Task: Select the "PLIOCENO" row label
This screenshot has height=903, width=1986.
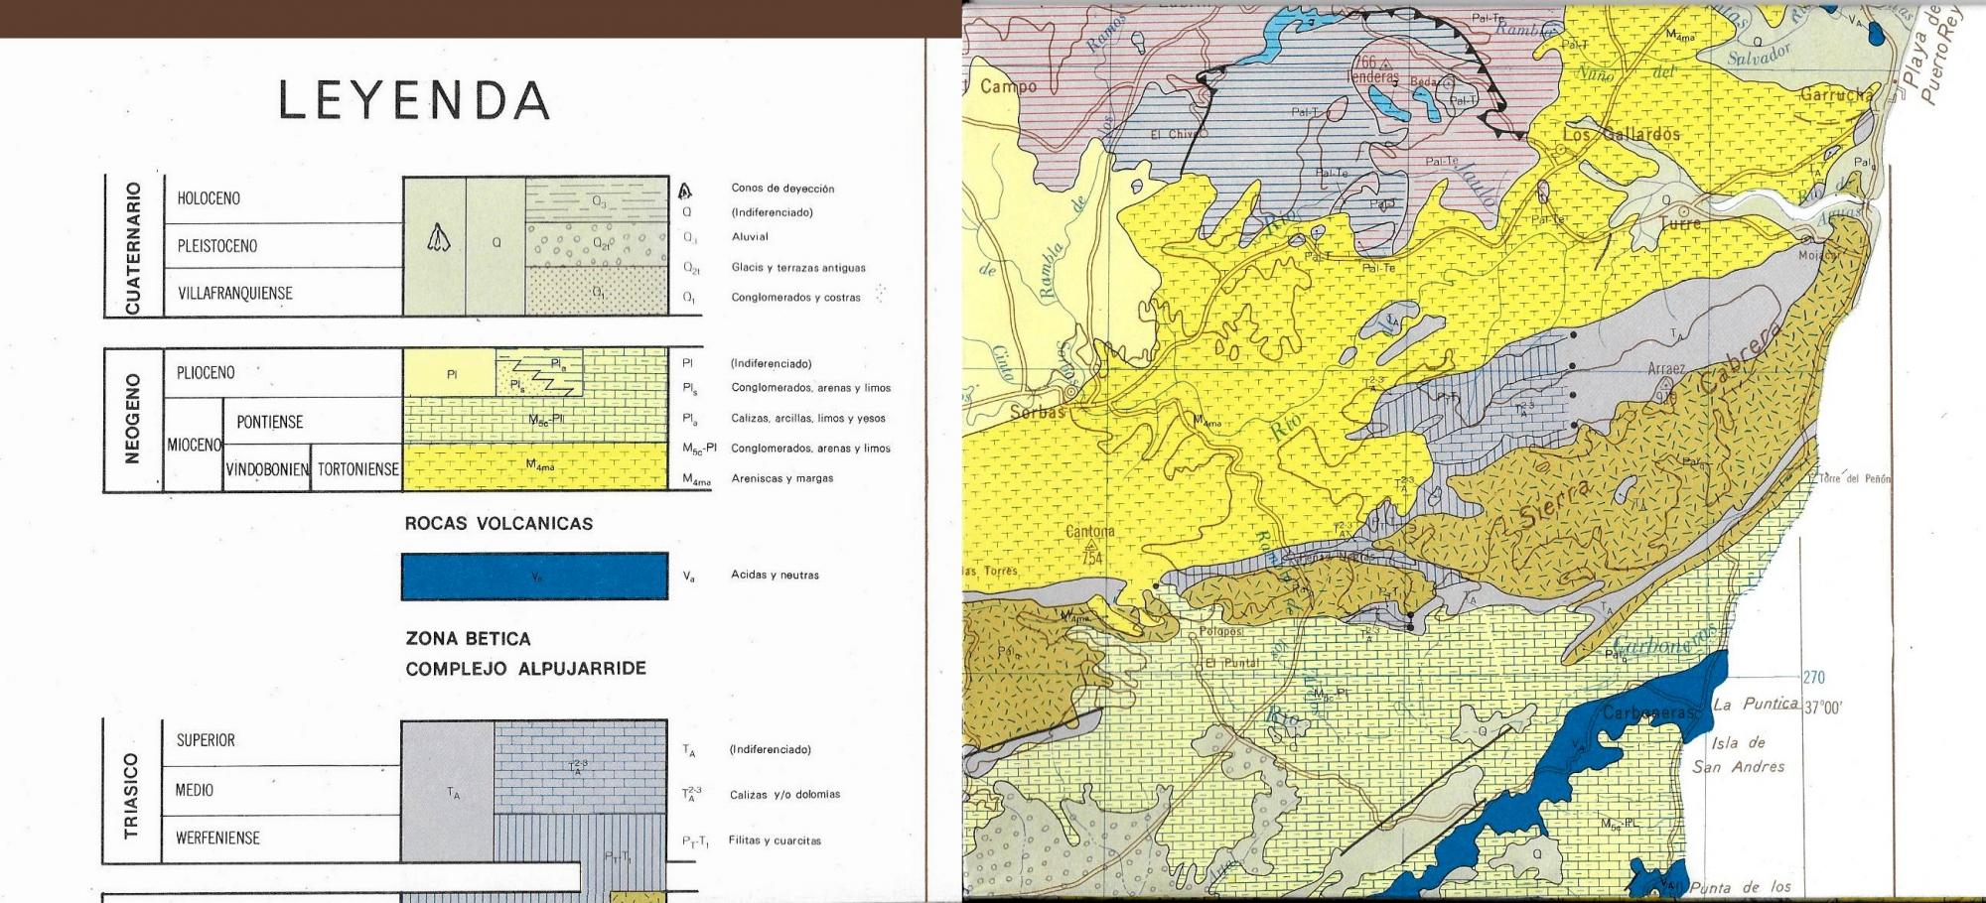Action: pos(206,373)
